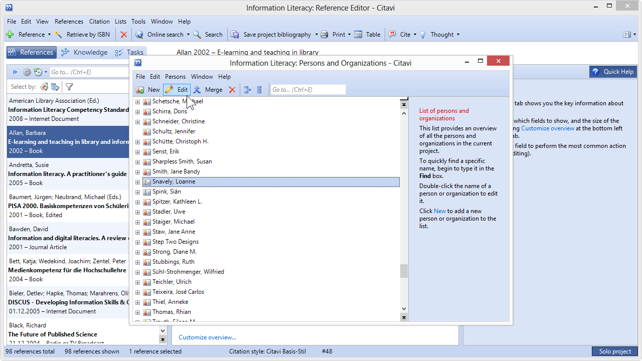The height and width of the screenshot is (361, 642).
Task: Expand the Schirra, Doris tree node
Action: click(x=137, y=111)
